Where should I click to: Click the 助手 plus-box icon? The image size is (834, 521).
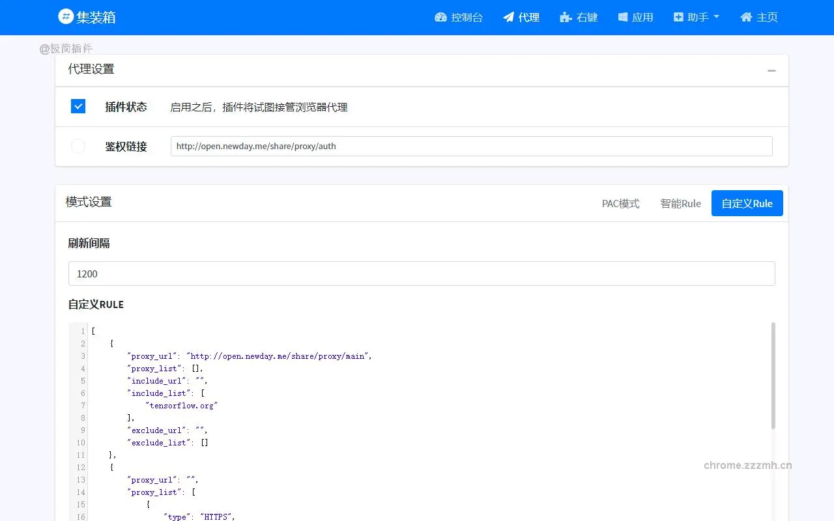(x=679, y=18)
